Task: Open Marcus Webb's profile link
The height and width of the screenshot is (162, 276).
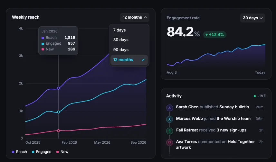Action: pos(189,119)
